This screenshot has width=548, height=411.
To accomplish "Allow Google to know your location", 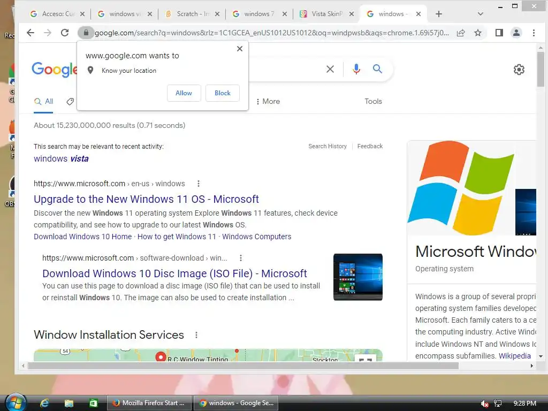I will point(184,93).
